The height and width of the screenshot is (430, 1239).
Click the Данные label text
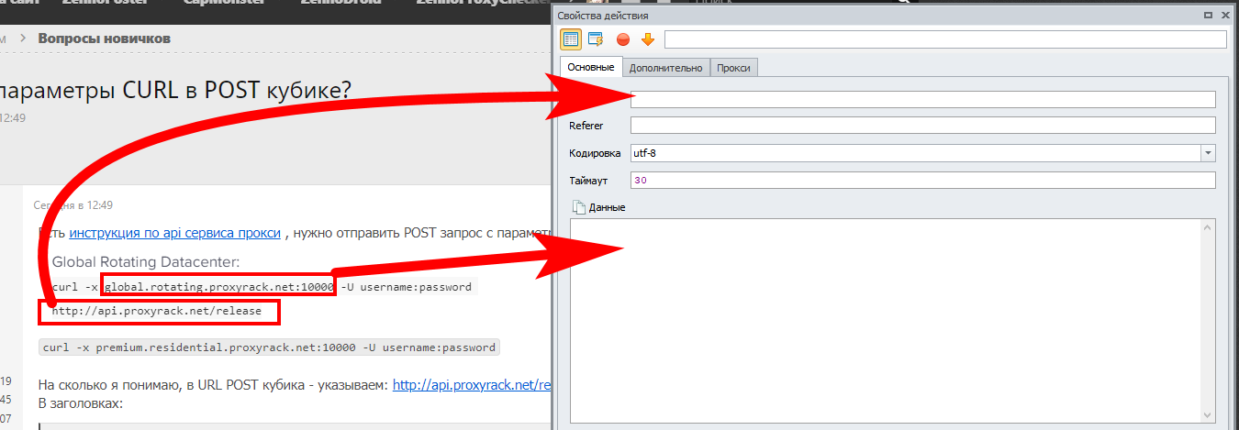(607, 208)
